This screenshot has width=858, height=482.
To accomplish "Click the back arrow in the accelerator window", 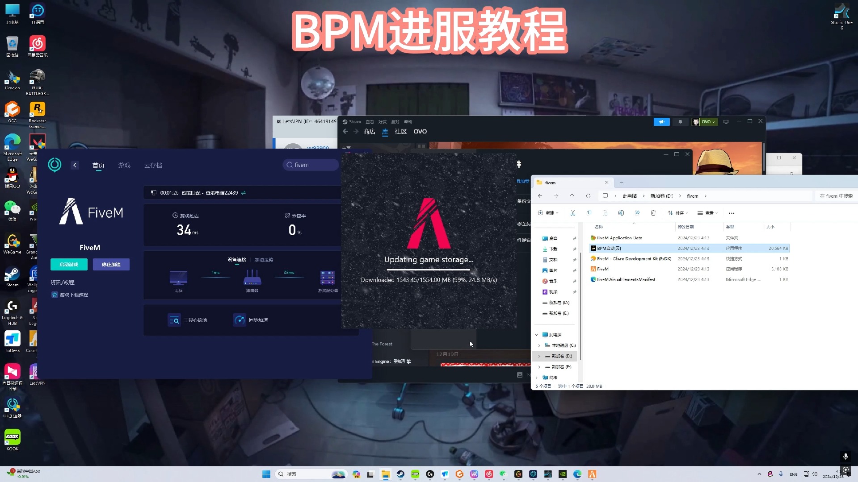I will point(75,165).
